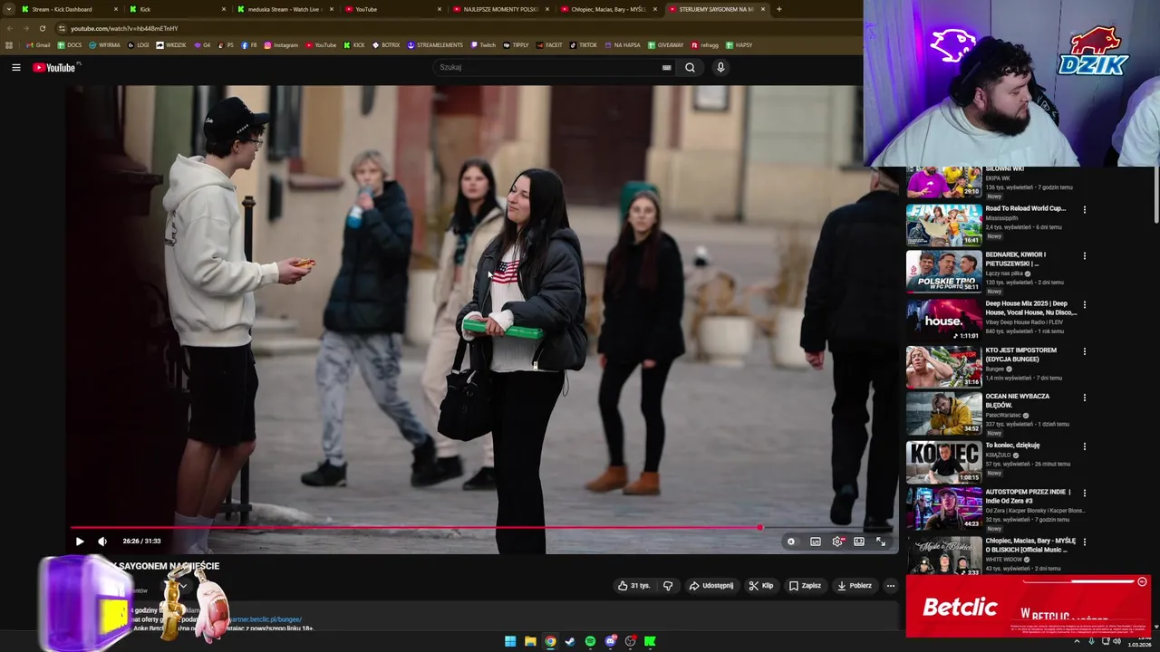Open the FACEIT bookmark
This screenshot has height=652, width=1160.
[549, 44]
